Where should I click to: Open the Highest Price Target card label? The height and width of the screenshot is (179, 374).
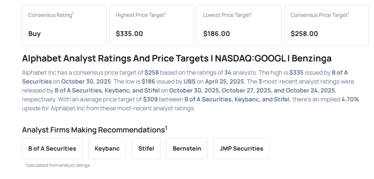tap(140, 15)
